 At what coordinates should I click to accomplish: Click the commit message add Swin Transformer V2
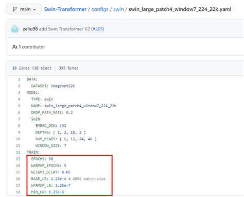(64, 29)
